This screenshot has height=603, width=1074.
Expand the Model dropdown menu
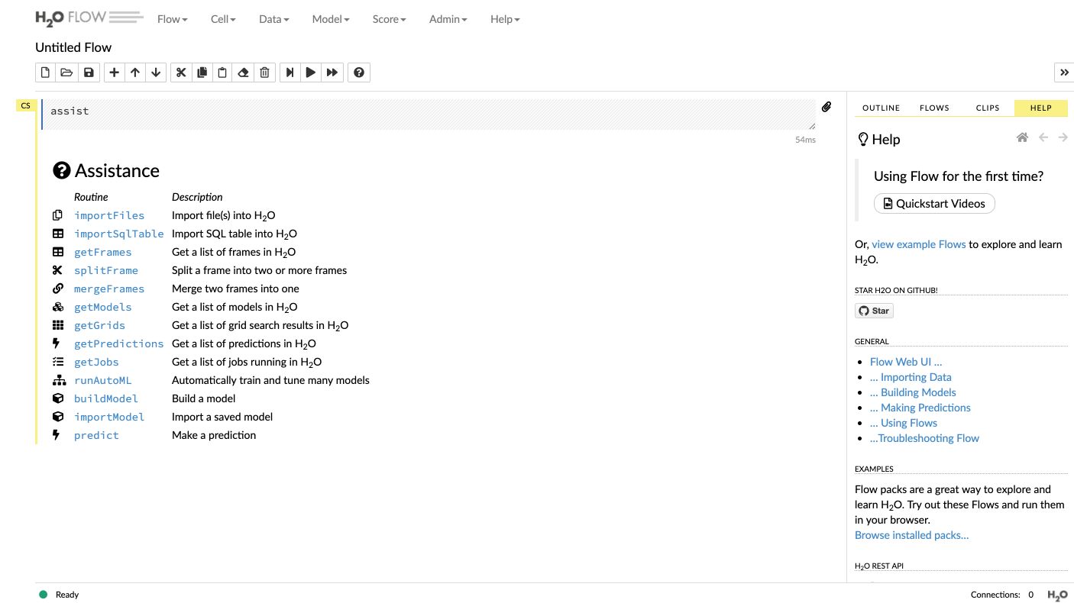pyautogui.click(x=330, y=19)
